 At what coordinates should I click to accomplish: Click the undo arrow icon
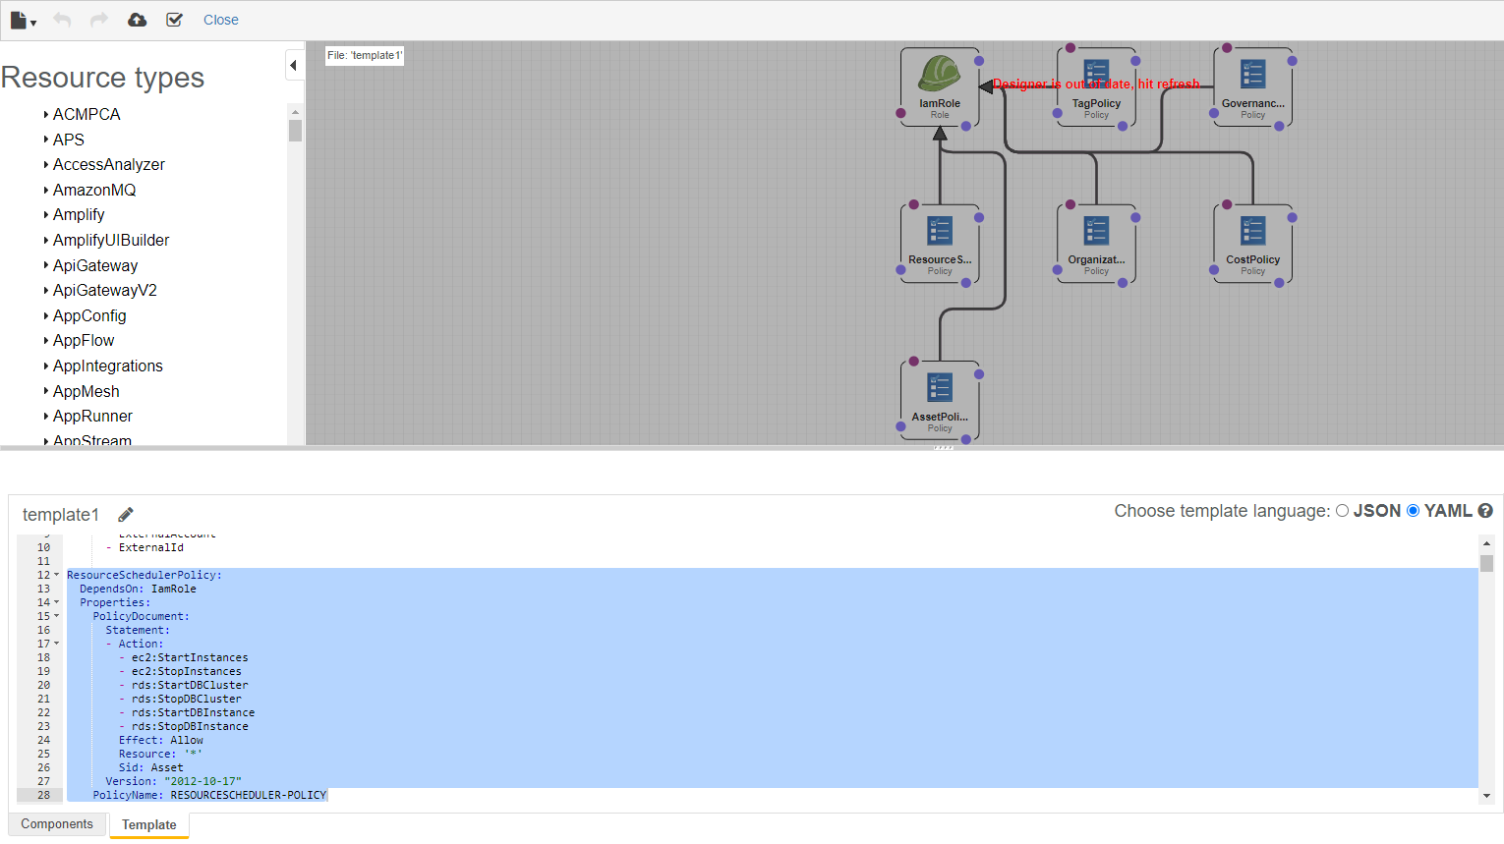point(62,20)
